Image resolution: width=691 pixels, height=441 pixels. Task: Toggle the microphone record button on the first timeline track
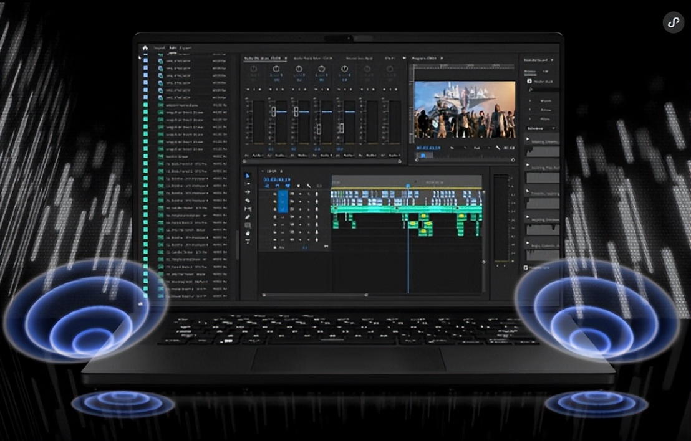pyautogui.click(x=316, y=194)
